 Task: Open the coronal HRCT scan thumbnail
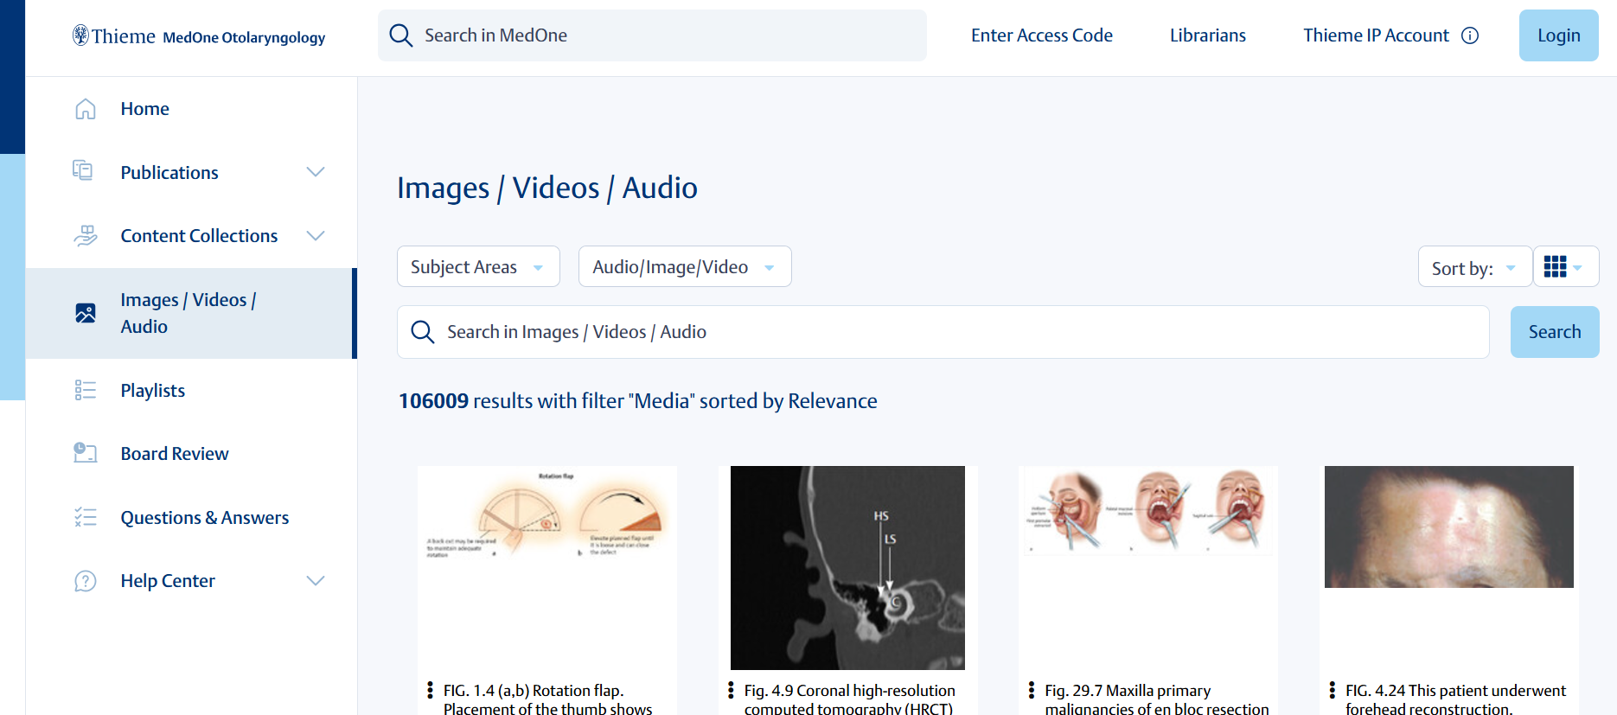pos(847,568)
